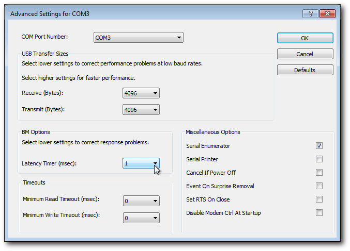Image resolution: width=350 pixels, height=251 pixels.
Task: Enable Disable Modem Ctrl At Startup
Action: point(319,213)
